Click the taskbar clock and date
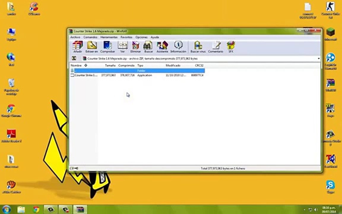Screen dimensions: 342x214 click(329, 210)
